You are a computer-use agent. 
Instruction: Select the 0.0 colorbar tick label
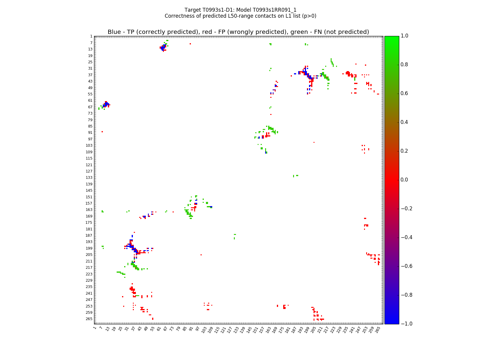coord(404,180)
